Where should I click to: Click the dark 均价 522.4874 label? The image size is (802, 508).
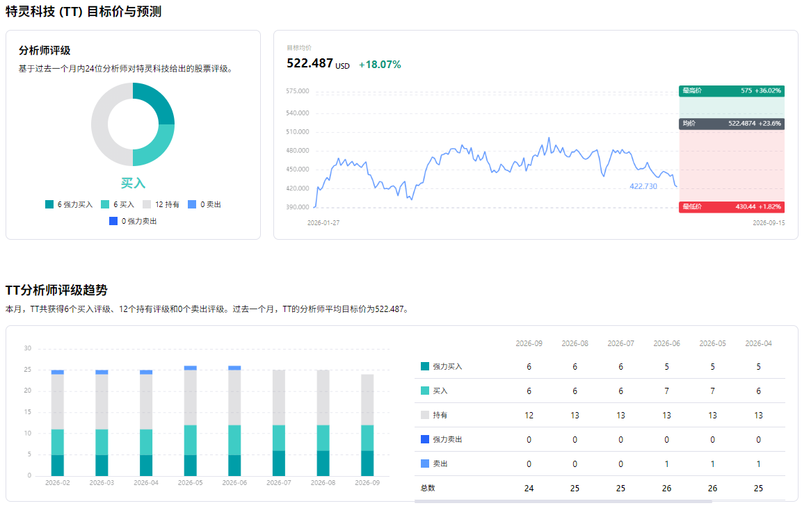tap(732, 124)
